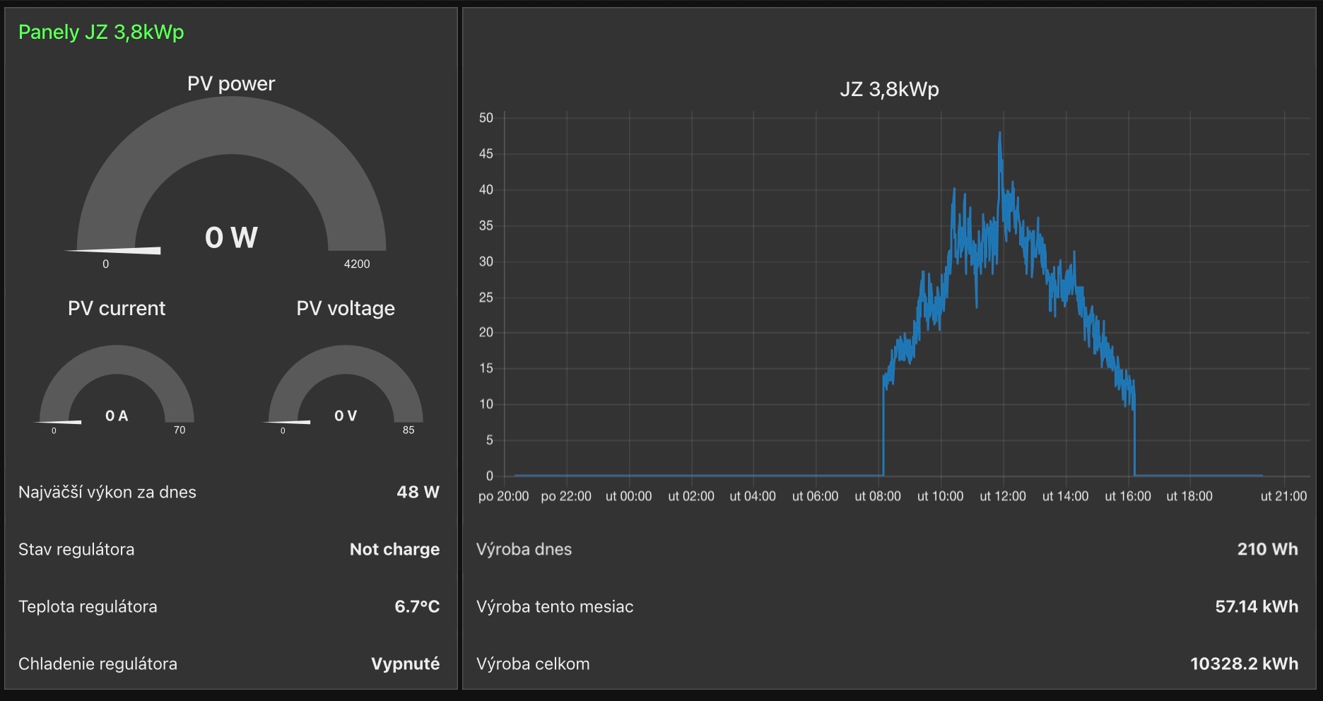Viewport: 1323px width, 701px height.
Task: Click the chart's highest peak near 12:00
Action: (1000, 134)
